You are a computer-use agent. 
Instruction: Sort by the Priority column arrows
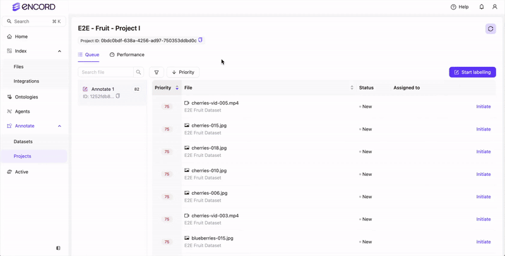point(177,88)
